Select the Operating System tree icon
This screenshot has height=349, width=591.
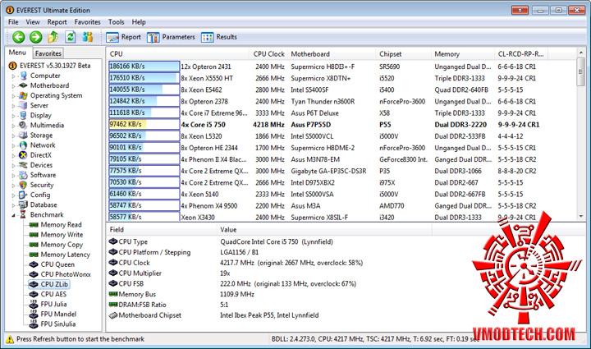pos(23,95)
